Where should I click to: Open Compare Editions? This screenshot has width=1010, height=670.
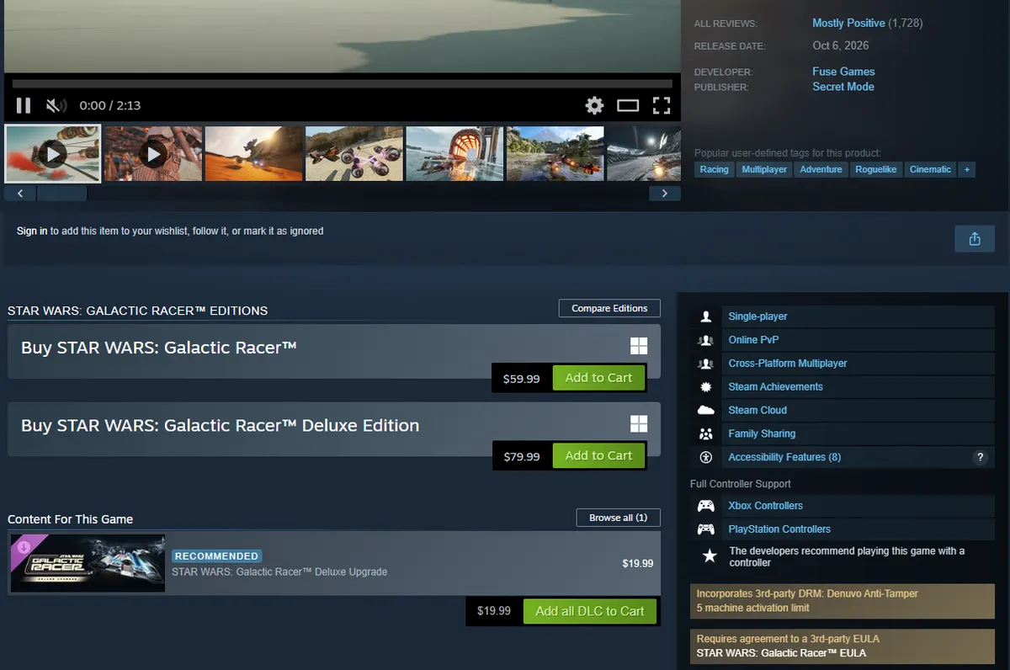609,308
